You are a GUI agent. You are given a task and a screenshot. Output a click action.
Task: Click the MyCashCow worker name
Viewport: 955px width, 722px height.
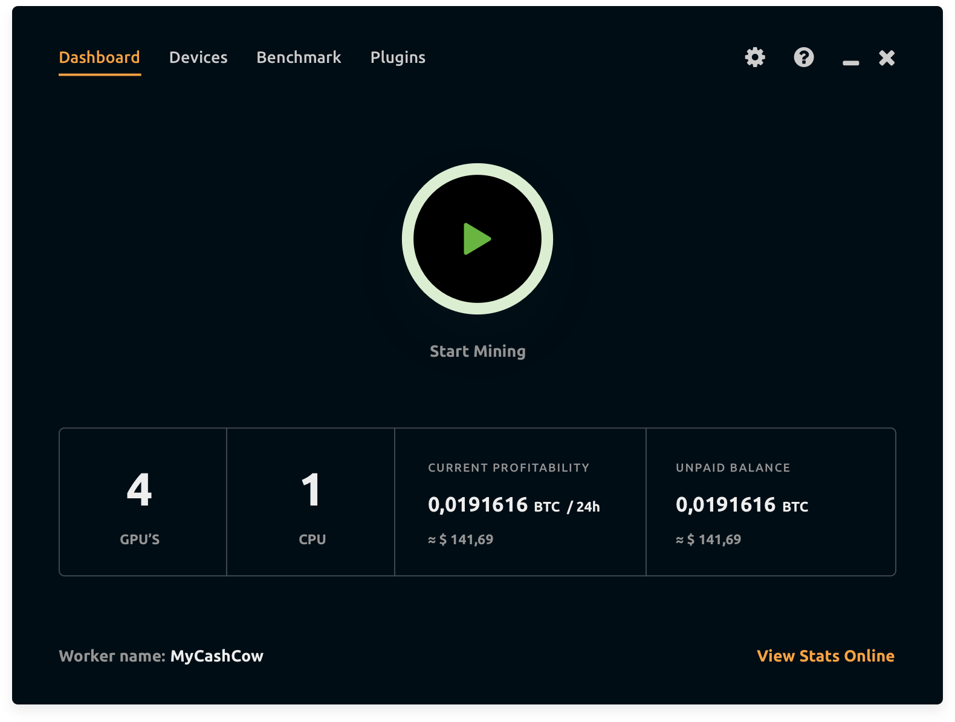click(x=216, y=656)
